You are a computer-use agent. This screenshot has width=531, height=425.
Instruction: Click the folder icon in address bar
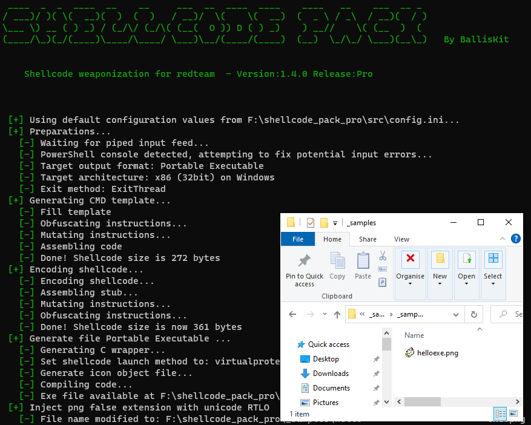pos(352,314)
